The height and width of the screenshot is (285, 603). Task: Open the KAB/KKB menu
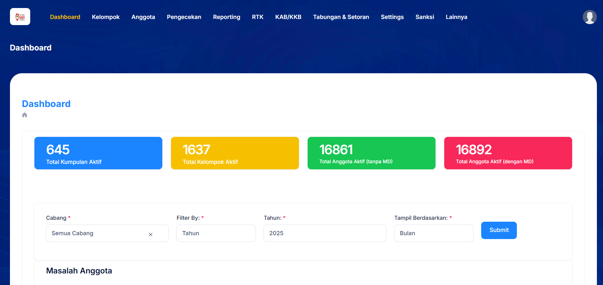[x=288, y=17]
